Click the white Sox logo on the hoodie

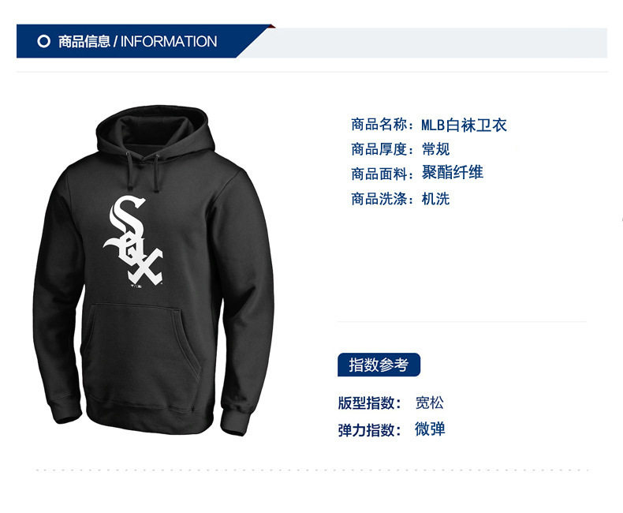pos(133,240)
